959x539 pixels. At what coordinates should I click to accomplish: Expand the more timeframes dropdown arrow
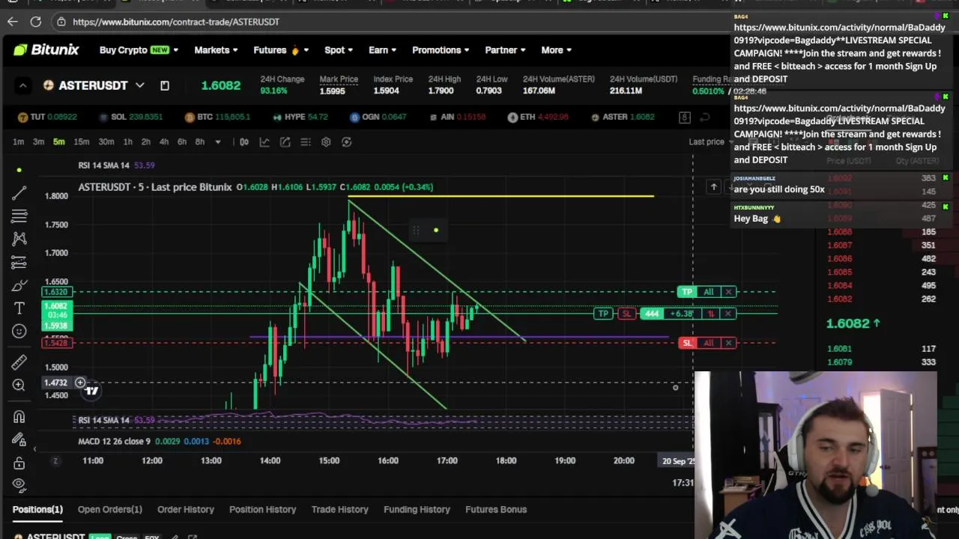(x=218, y=141)
